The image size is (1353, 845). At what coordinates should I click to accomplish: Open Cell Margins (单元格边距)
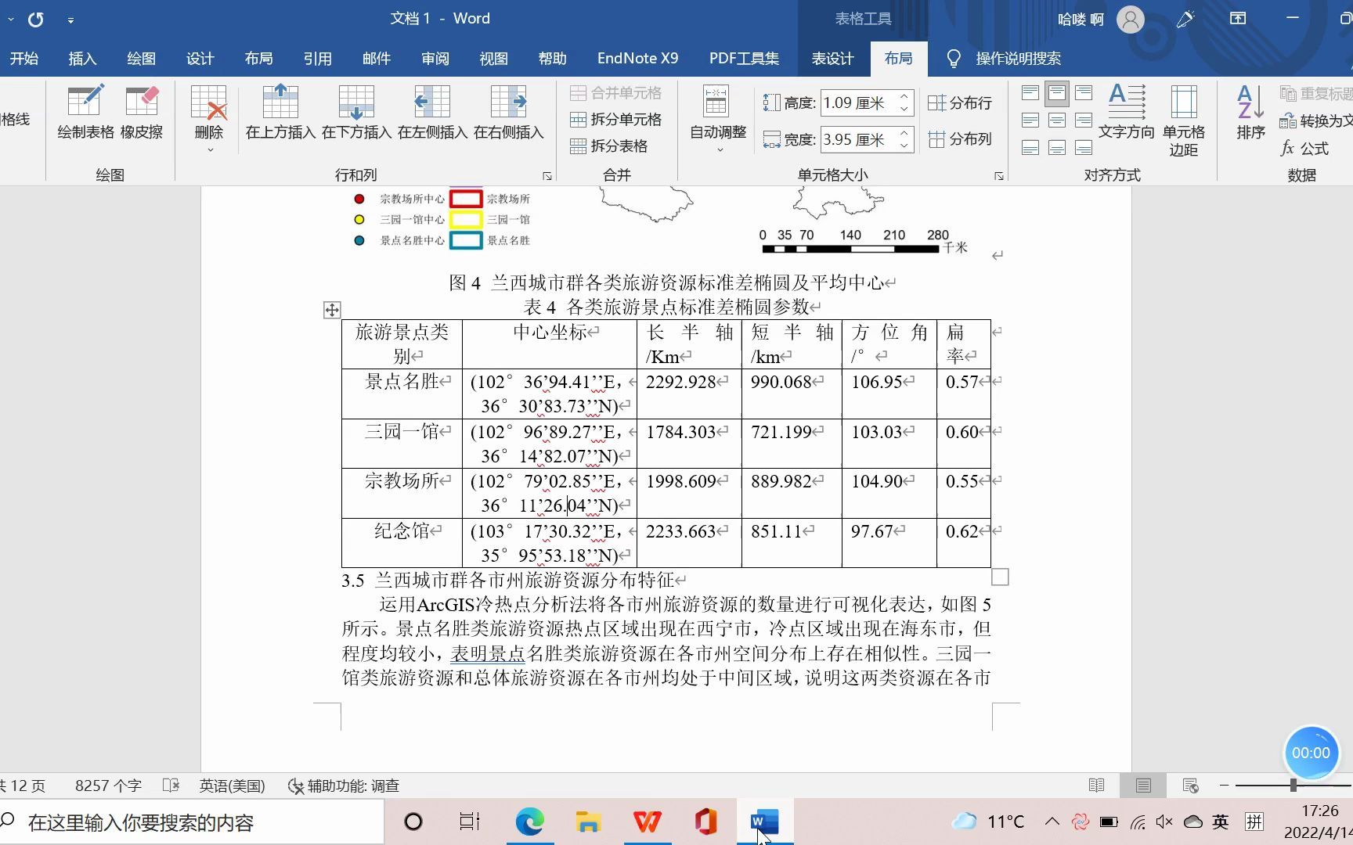coord(1183,117)
